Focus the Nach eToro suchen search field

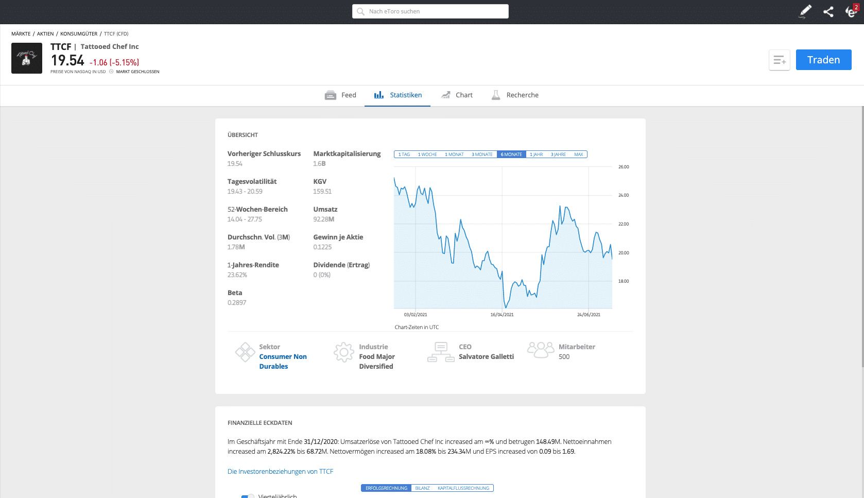coord(430,11)
